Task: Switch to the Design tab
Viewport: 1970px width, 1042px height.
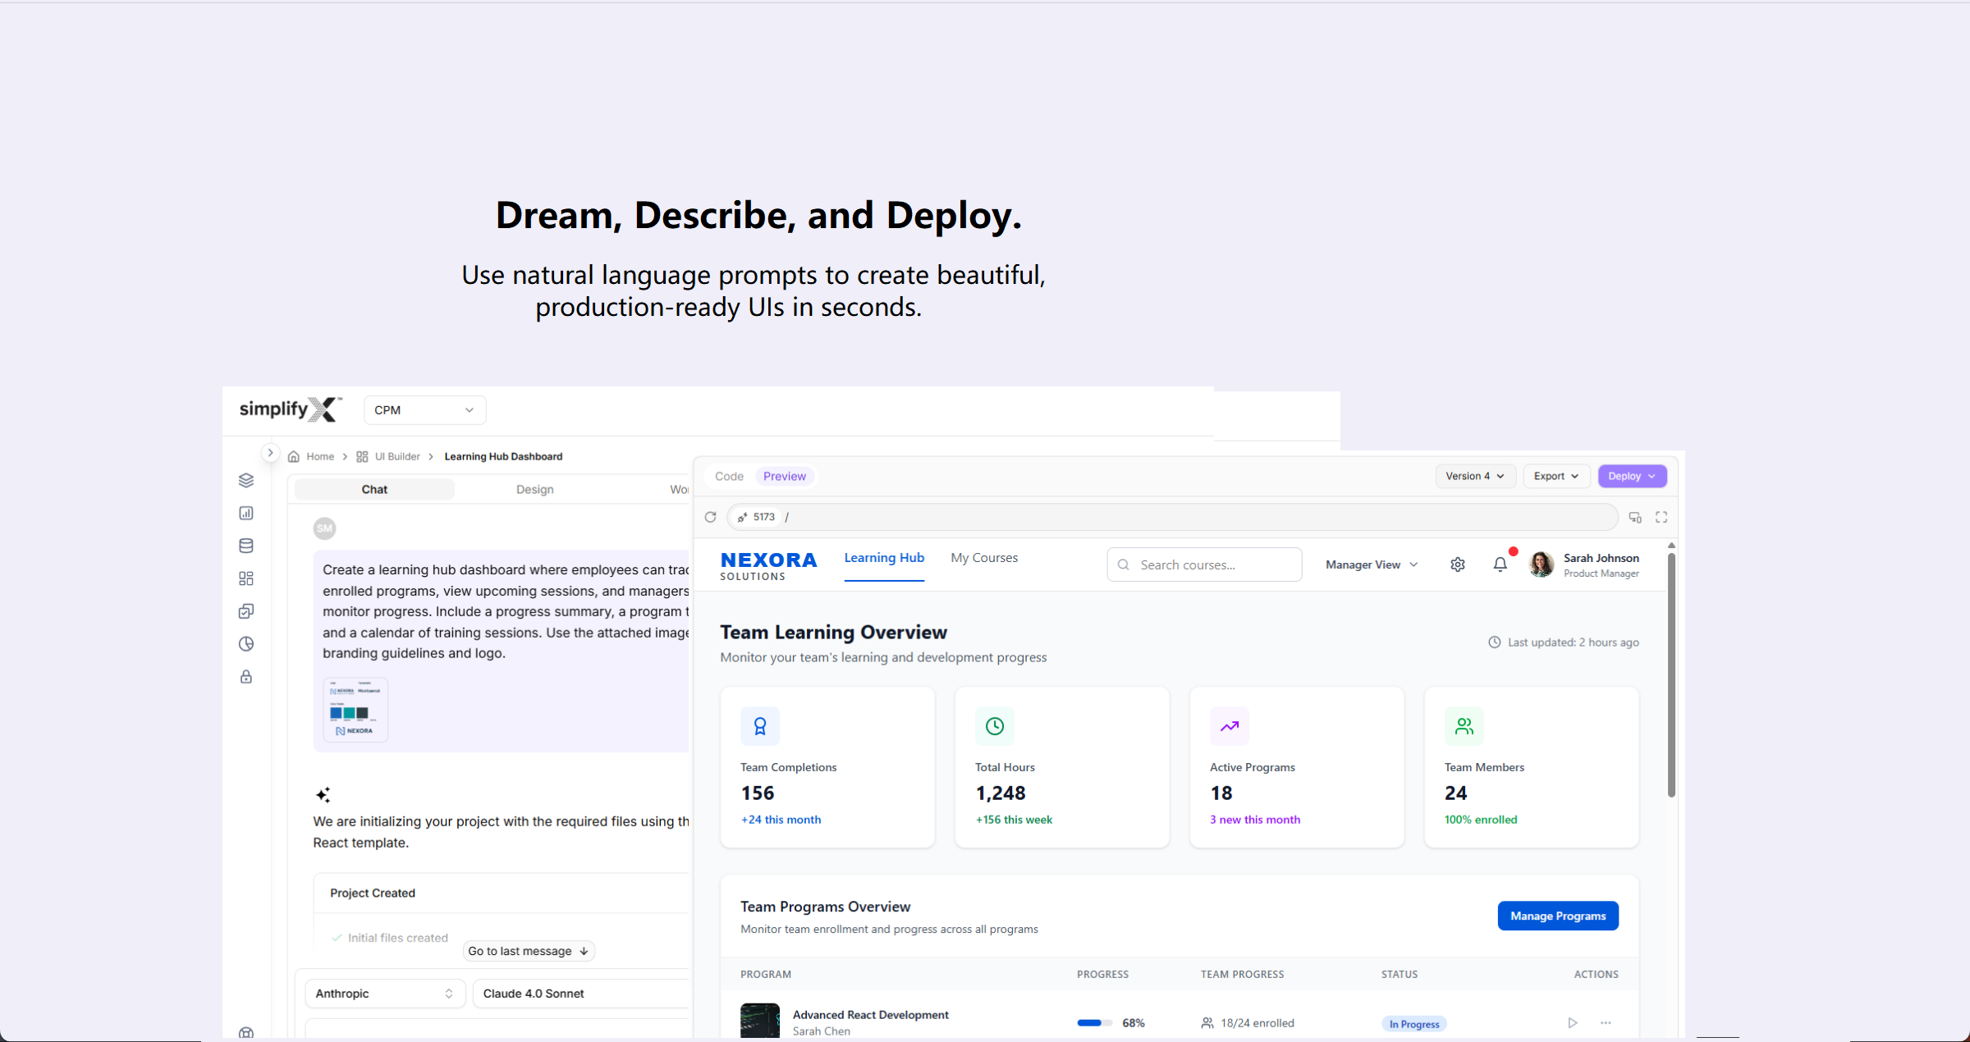Action: 535,490
